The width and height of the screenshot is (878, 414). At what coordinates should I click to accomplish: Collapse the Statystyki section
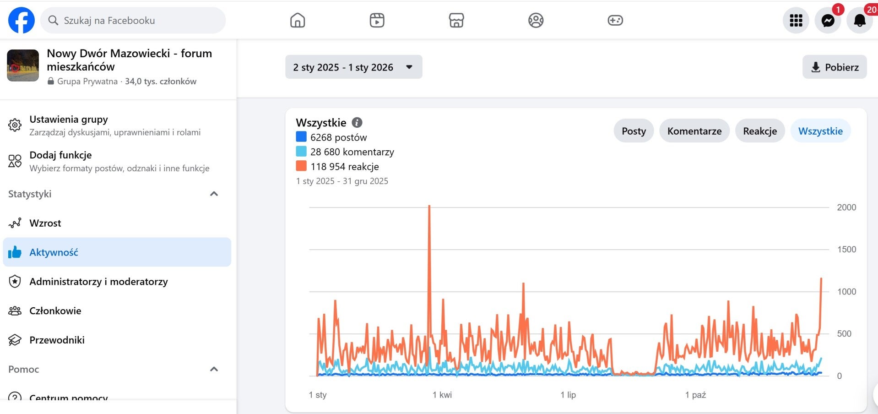tap(214, 194)
